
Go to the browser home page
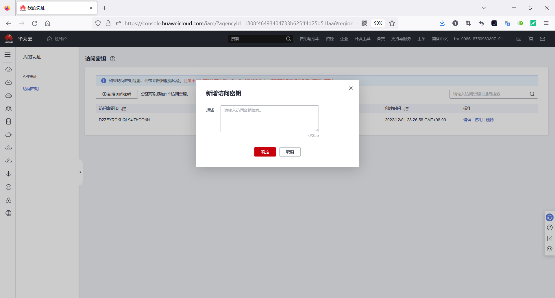[x=48, y=23]
